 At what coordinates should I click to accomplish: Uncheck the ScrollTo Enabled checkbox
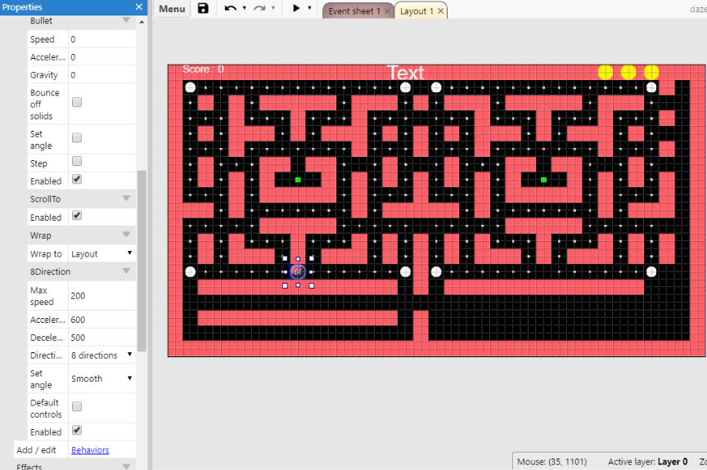pyautogui.click(x=77, y=216)
